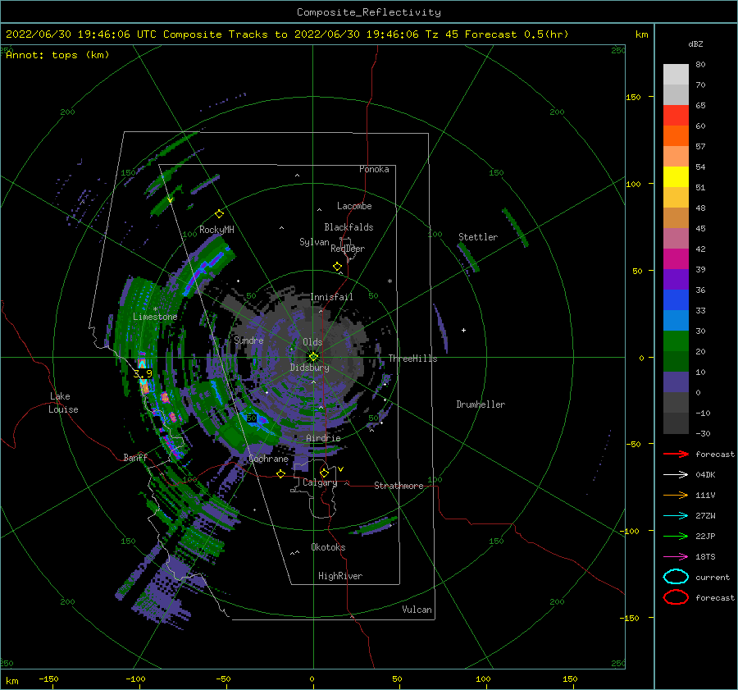Click yellow v marker northeast of Calgary
The image size is (738, 690).
coord(341,469)
